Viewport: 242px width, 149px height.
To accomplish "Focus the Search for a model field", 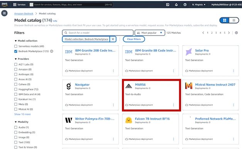I will click(98, 33).
